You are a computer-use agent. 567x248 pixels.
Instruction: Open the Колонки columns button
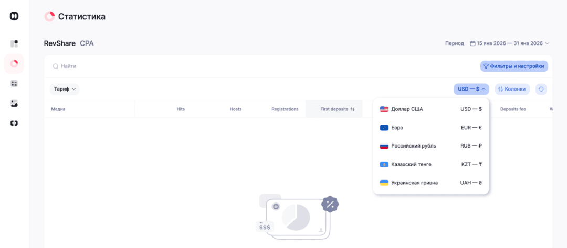512,89
